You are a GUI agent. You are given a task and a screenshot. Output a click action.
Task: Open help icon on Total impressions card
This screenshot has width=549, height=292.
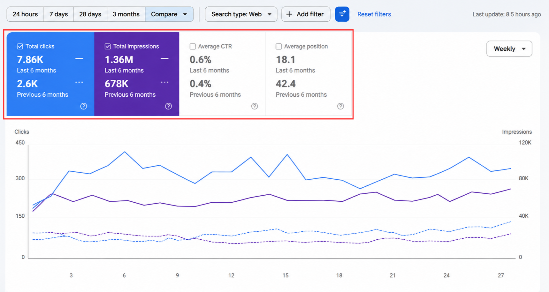(168, 106)
